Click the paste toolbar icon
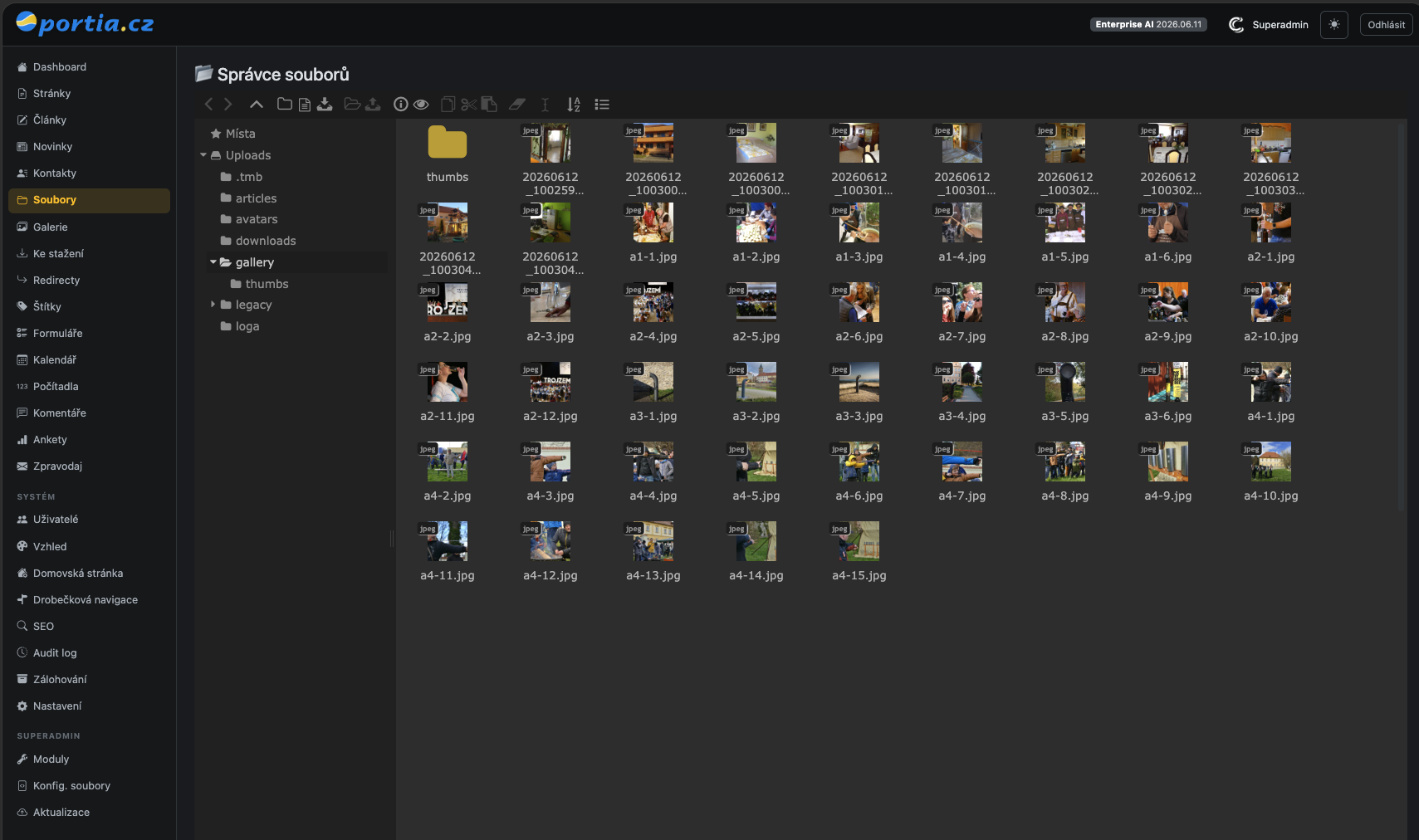The height and width of the screenshot is (840, 1419). coord(489,104)
